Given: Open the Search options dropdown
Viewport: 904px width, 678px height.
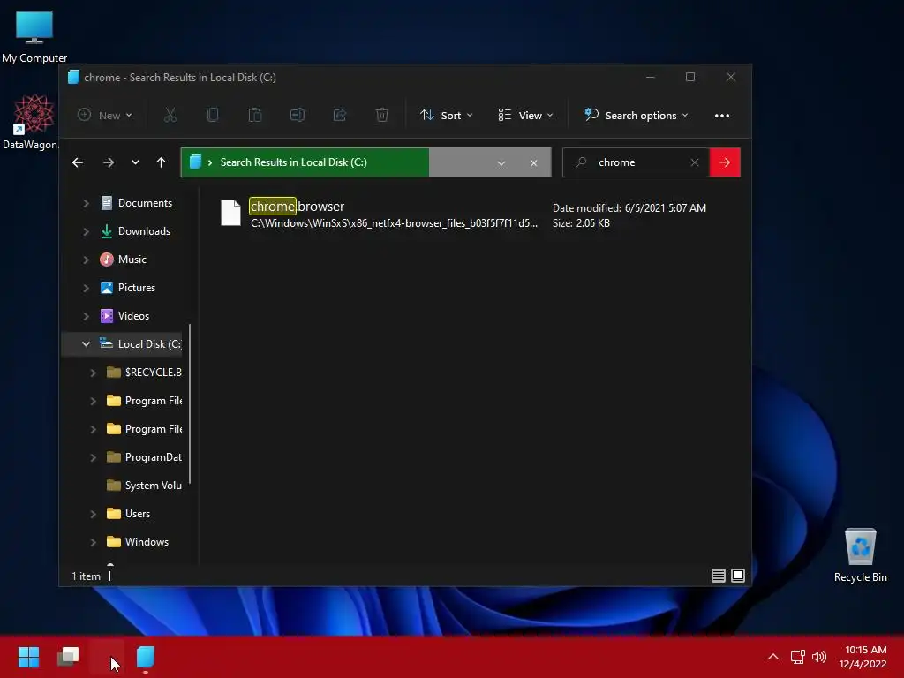Looking at the screenshot, I should click(x=637, y=116).
